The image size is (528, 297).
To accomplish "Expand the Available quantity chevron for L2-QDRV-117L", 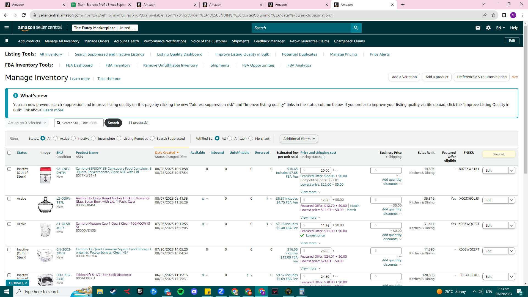I will click(207, 199).
